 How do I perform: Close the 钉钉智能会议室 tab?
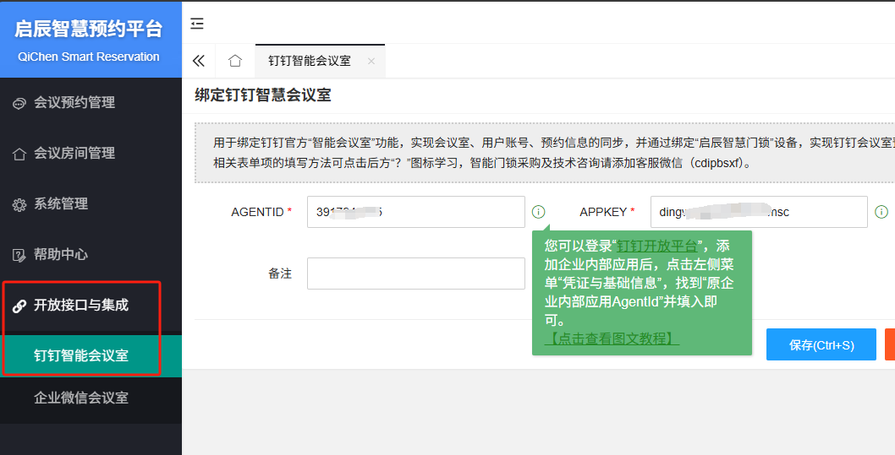(371, 62)
